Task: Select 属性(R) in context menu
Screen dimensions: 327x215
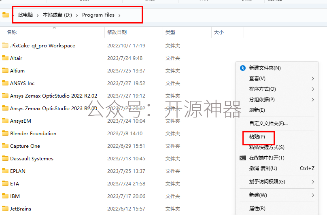Action: (x=257, y=209)
